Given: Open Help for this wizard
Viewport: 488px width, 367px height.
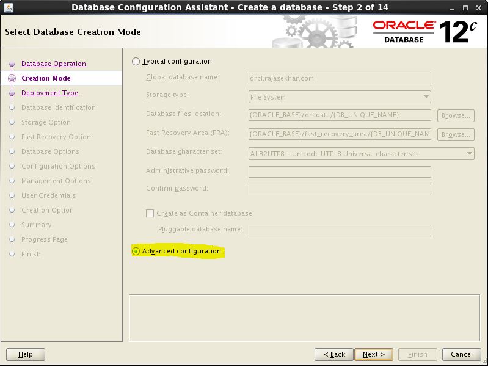Looking at the screenshot, I should [x=26, y=354].
